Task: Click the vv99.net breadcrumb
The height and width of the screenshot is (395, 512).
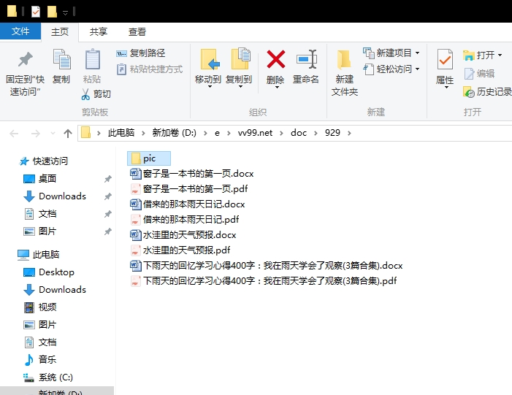Action: [x=255, y=133]
